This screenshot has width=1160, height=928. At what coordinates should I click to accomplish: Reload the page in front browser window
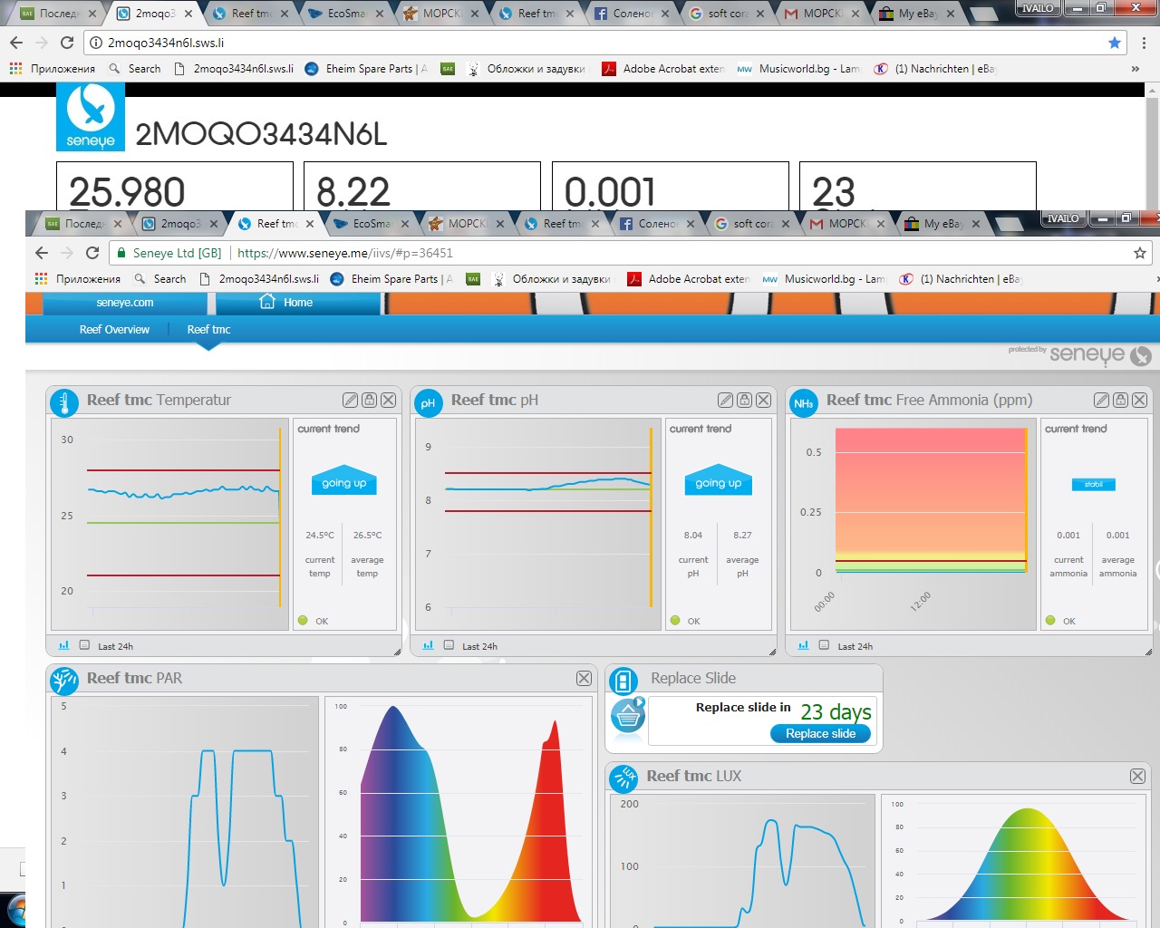pyautogui.click(x=92, y=253)
